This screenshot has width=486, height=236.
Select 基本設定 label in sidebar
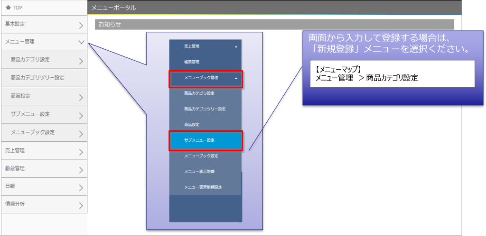point(15,24)
